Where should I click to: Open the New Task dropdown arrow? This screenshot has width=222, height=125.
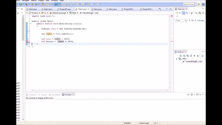(180, 13)
